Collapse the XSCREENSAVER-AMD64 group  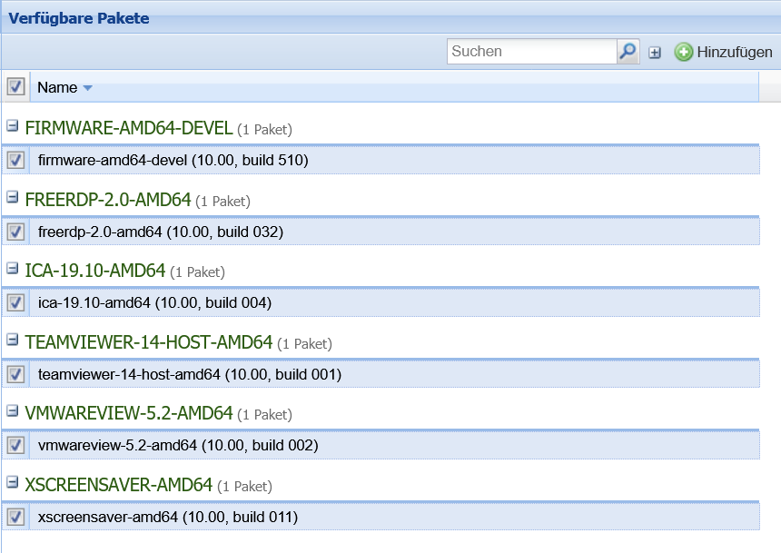pyautogui.click(x=13, y=482)
